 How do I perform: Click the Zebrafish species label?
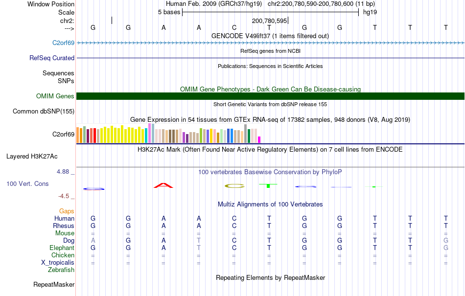(61, 270)
